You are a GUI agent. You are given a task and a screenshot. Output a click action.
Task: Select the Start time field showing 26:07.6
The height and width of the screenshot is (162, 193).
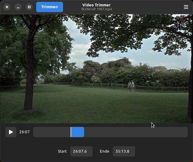coord(81,151)
